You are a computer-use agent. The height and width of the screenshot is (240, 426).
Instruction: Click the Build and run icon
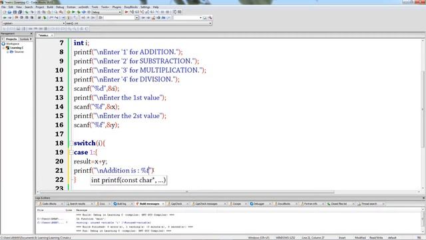(79, 12)
